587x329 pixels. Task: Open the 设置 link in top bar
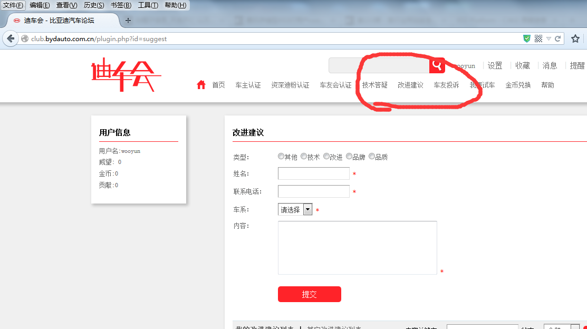(x=495, y=65)
